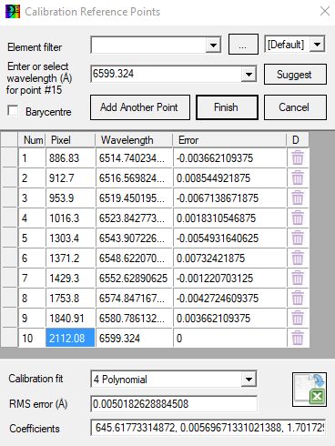The image size is (335, 446).
Task: Click error cell 0.0018310546875
Action: (229, 218)
